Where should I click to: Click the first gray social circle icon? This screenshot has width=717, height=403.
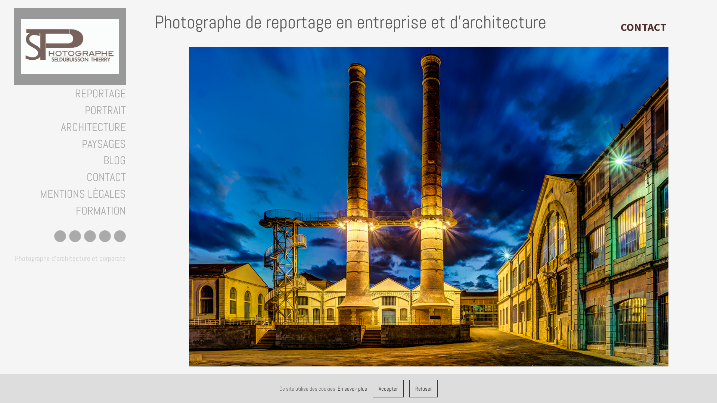(x=60, y=236)
